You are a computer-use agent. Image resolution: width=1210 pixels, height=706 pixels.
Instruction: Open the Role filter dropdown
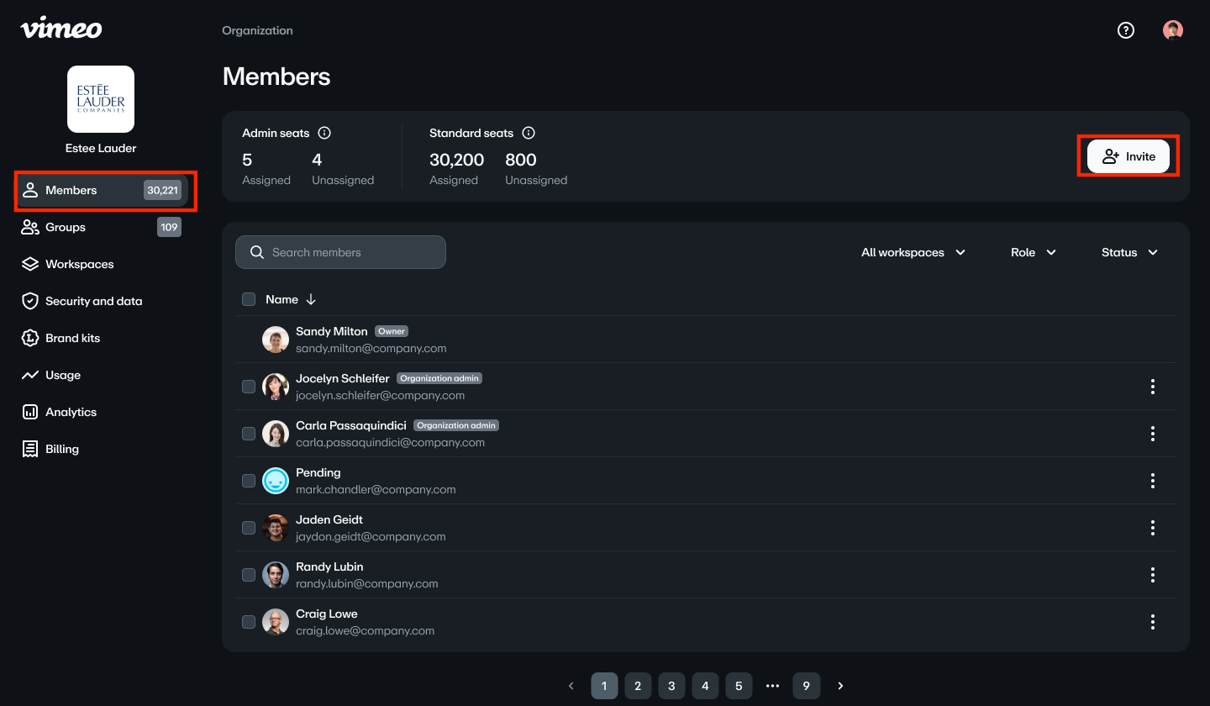pyautogui.click(x=1033, y=252)
